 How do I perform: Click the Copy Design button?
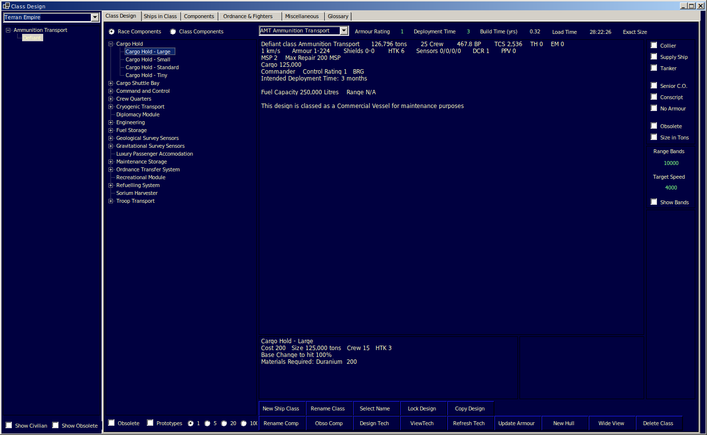[470, 408]
